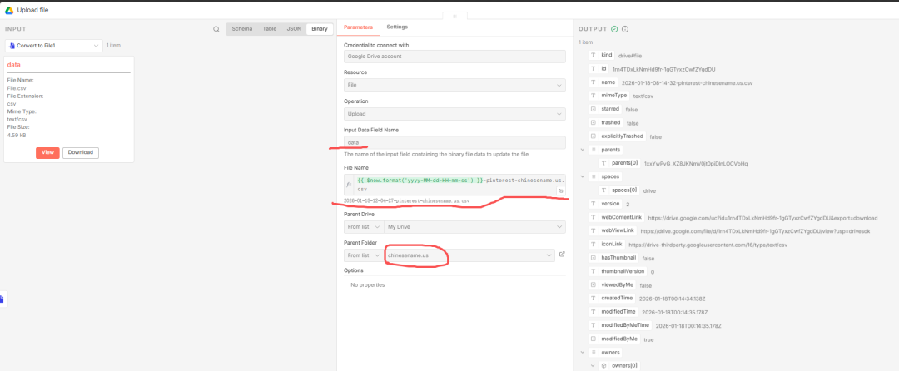Click the Input Data Field Name field
This screenshot has width=899, height=371.
click(x=455, y=142)
